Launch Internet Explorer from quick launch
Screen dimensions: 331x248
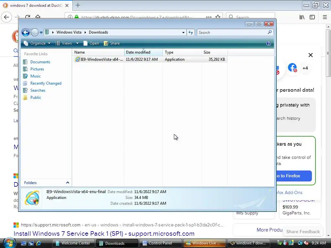[x=39, y=243]
